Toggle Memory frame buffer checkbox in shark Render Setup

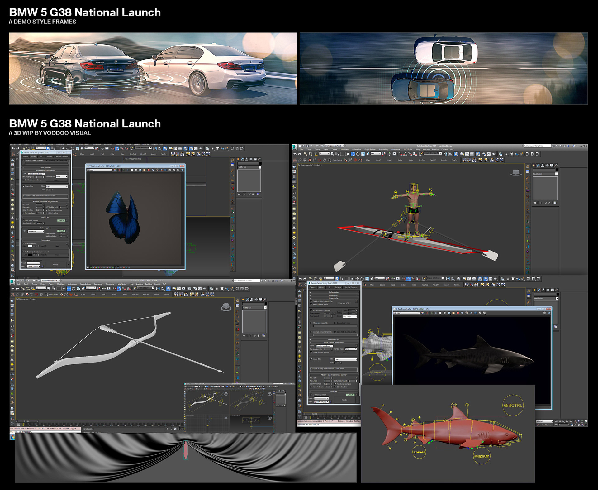[x=311, y=304]
